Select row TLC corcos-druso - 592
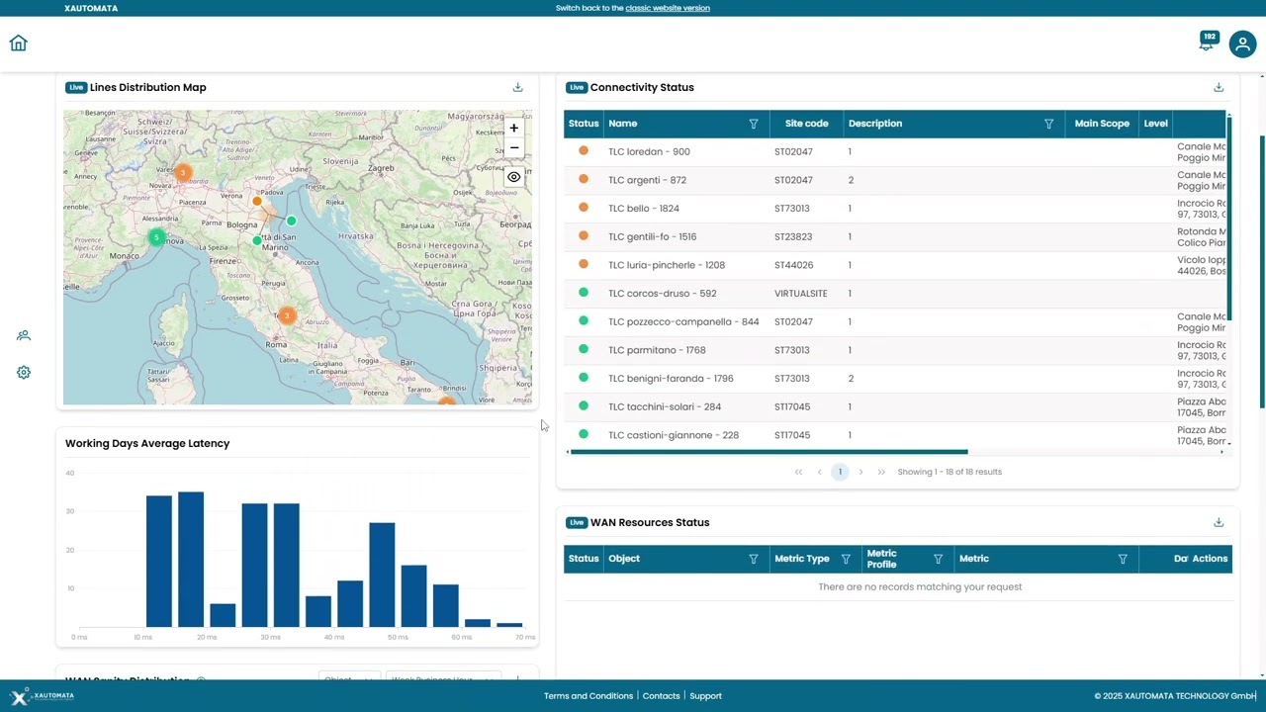 pyautogui.click(x=895, y=294)
